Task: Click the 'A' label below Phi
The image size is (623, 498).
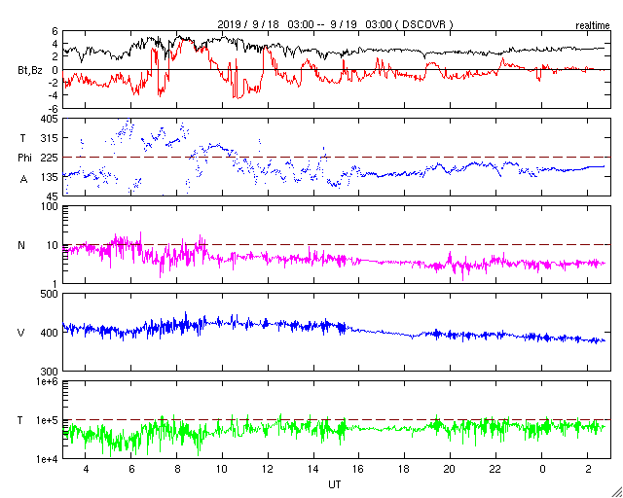Action: (x=23, y=180)
